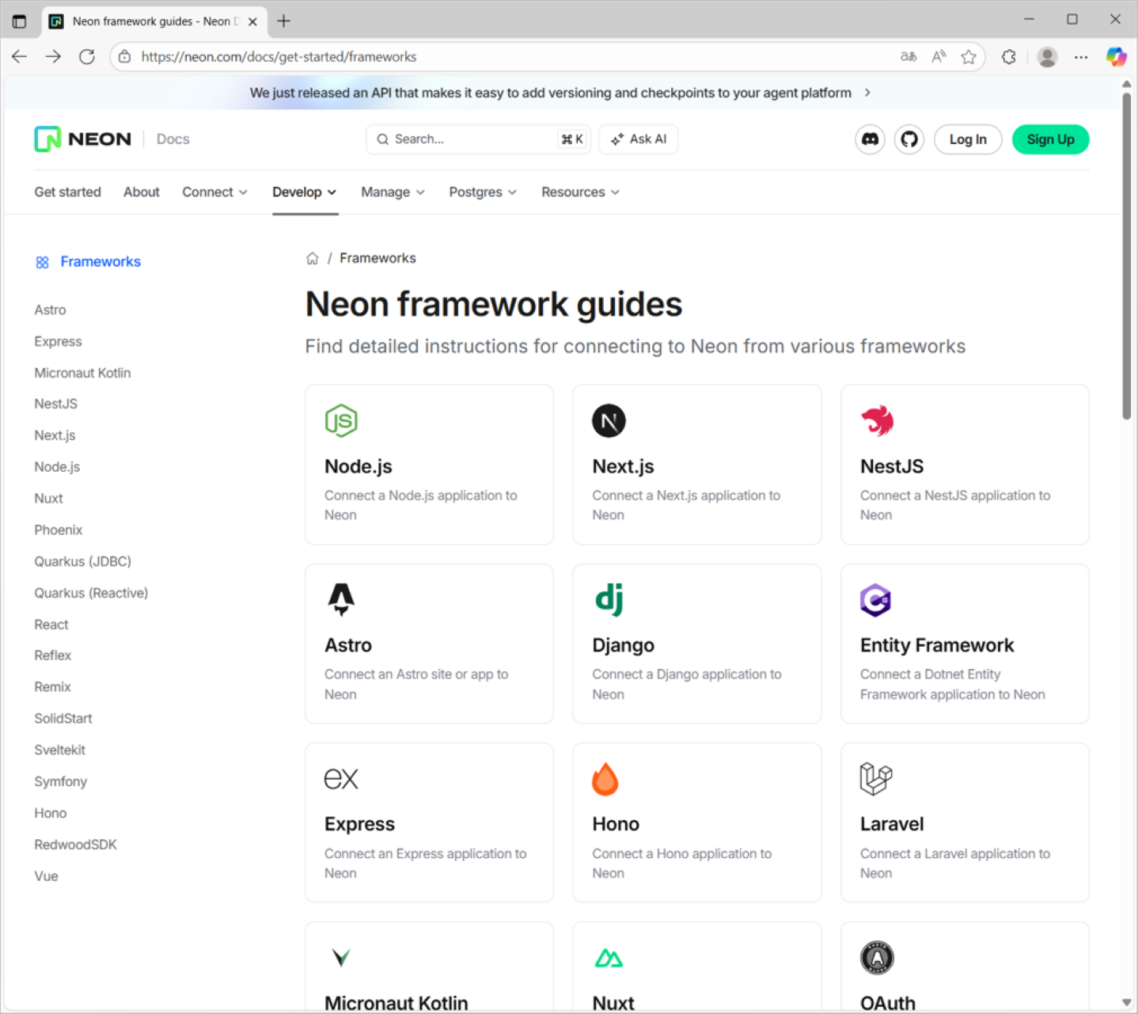The image size is (1138, 1014).
Task: Click the Sign Up button
Action: click(1049, 139)
